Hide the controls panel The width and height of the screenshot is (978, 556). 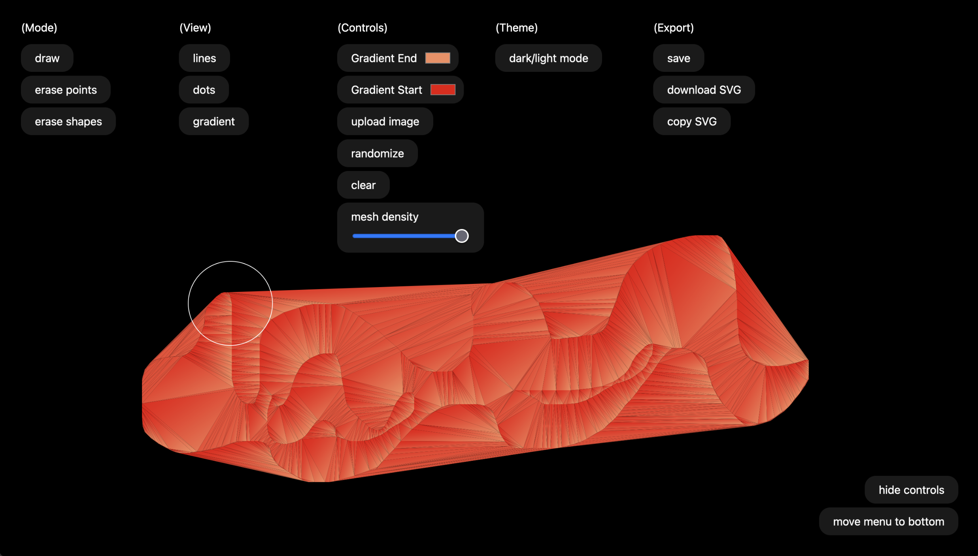(x=912, y=490)
